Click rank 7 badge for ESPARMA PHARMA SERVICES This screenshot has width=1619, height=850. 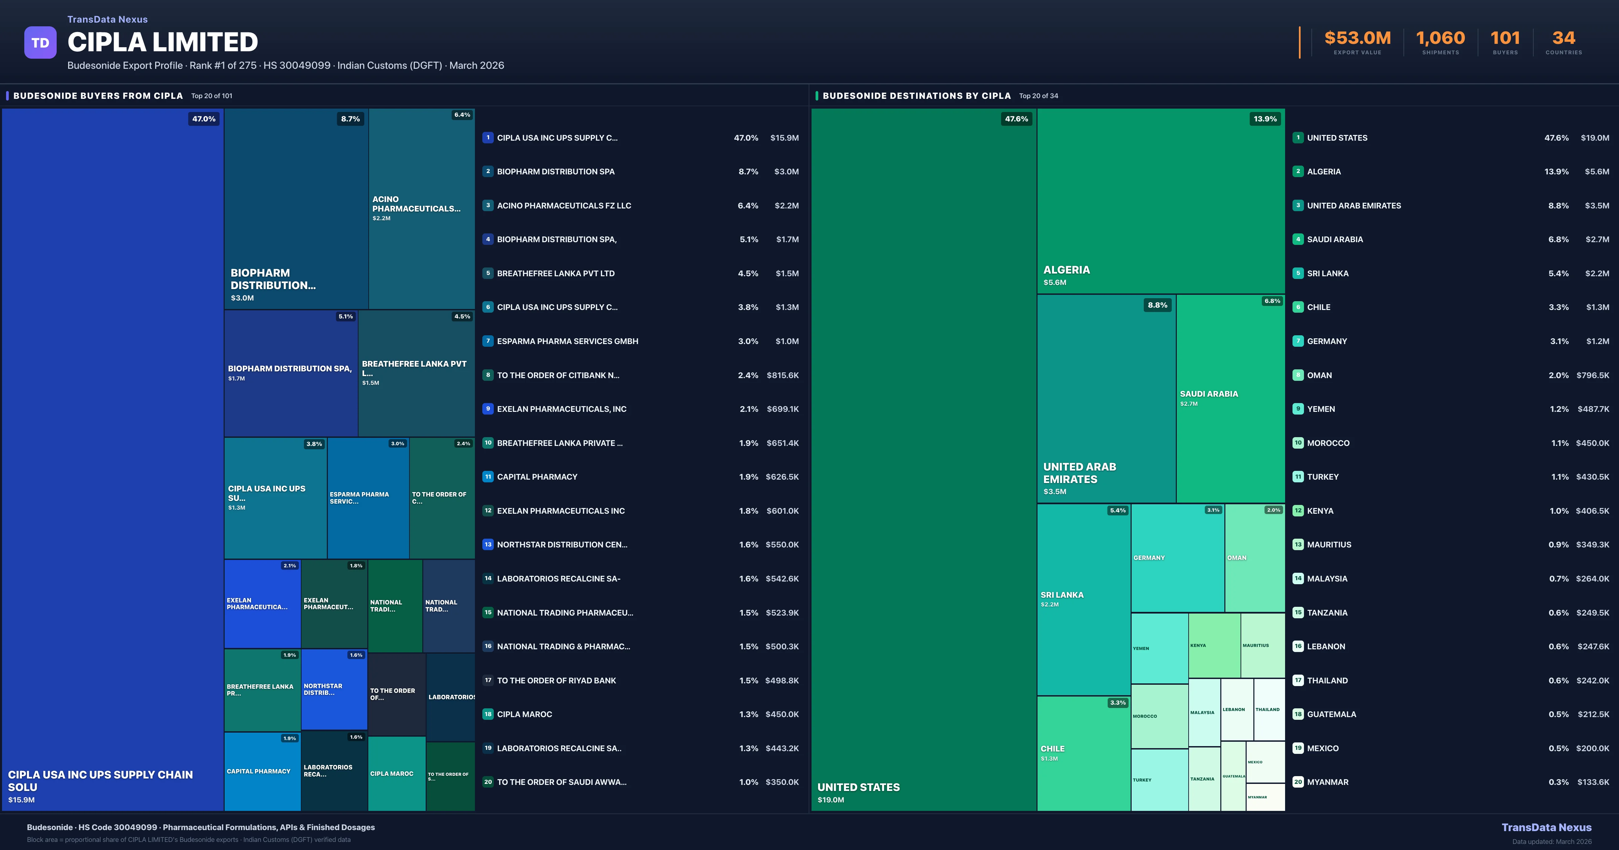coord(488,341)
